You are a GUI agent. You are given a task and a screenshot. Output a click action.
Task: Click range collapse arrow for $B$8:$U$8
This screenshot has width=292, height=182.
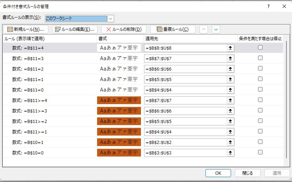pyautogui.click(x=230, y=48)
